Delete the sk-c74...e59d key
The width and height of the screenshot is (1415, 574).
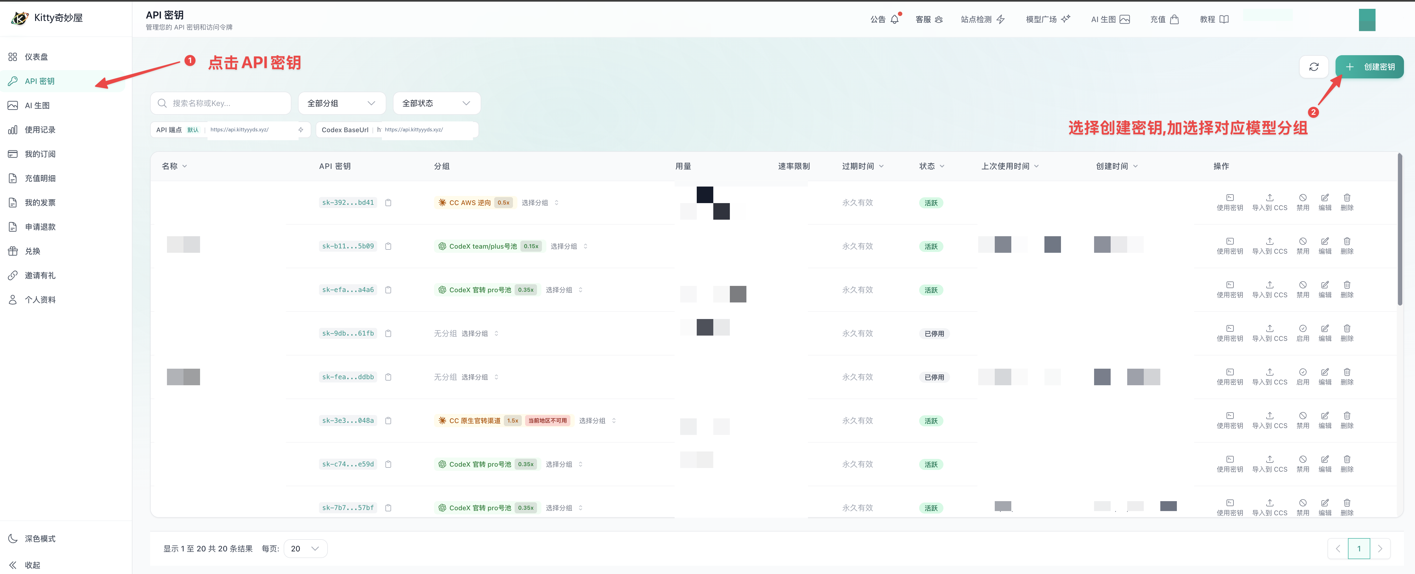coord(1347,465)
